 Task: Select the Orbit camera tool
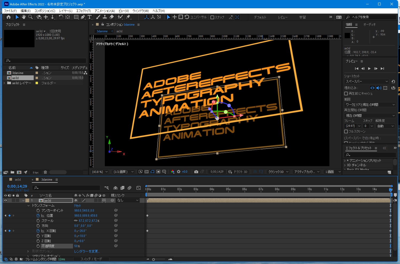[x=39, y=17]
